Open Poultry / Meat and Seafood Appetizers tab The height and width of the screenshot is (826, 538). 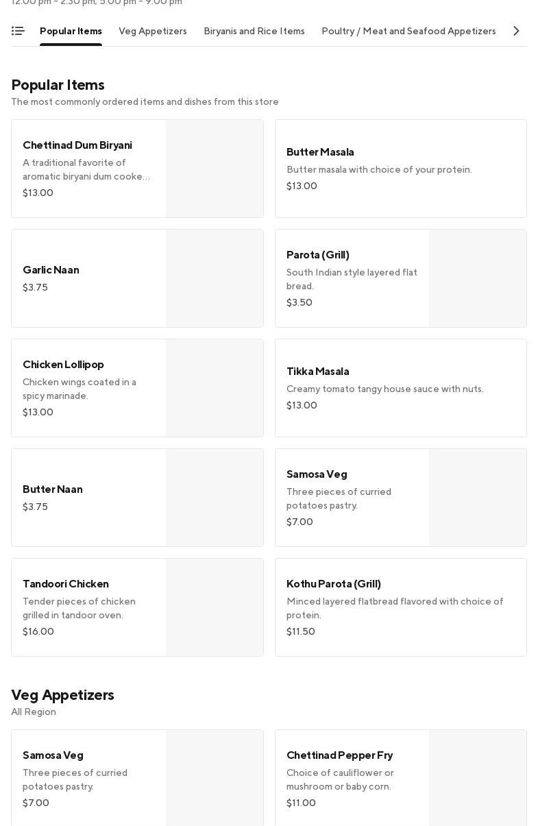coord(408,32)
